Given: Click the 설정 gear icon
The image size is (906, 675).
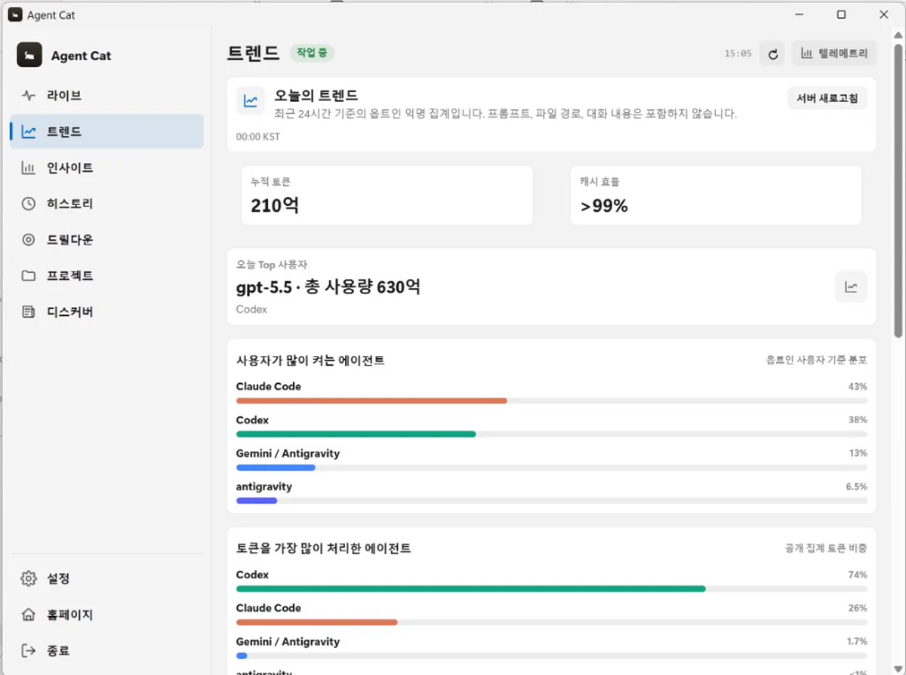Looking at the screenshot, I should tap(29, 578).
